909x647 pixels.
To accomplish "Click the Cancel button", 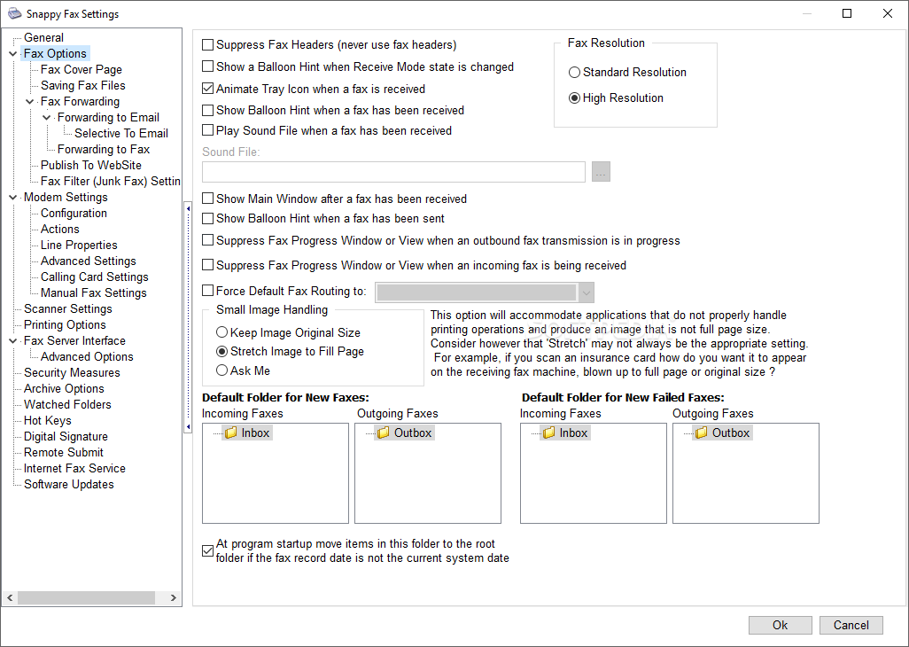I will pos(851,625).
